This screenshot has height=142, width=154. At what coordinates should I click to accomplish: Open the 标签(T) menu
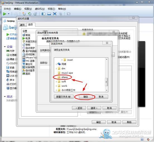[51, 9]
